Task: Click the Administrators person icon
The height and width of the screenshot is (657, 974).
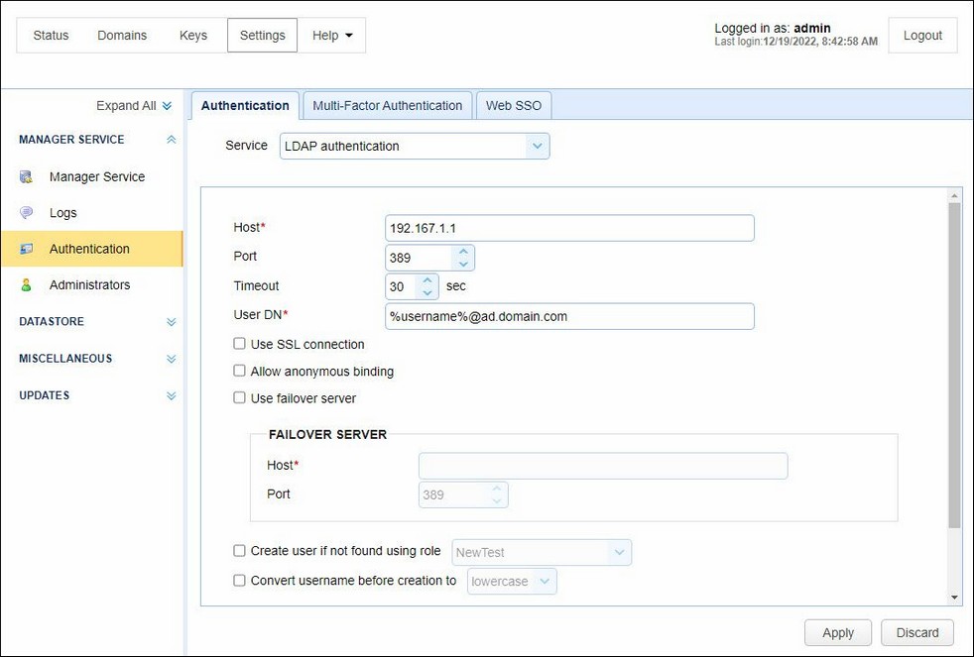Action: pyautogui.click(x=26, y=284)
